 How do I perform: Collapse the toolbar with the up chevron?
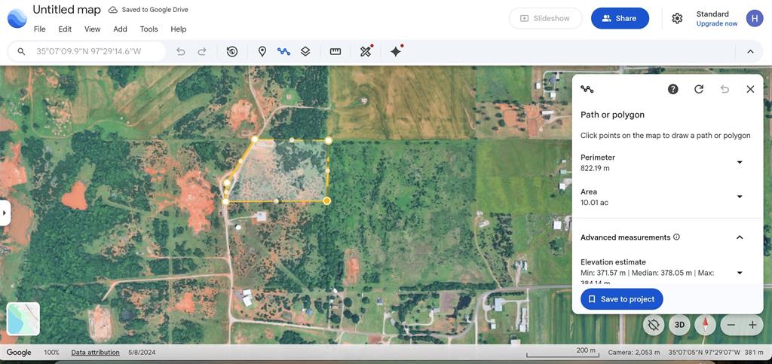pyautogui.click(x=750, y=51)
